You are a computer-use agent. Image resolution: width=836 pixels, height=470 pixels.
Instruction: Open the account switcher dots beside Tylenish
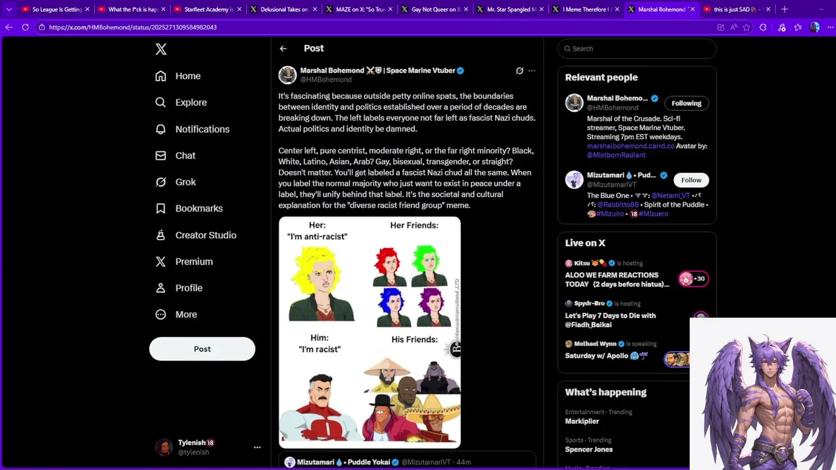[257, 447]
